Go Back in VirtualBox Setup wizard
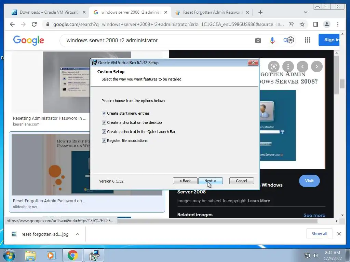The image size is (350, 262). click(185, 181)
